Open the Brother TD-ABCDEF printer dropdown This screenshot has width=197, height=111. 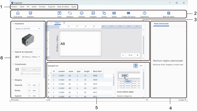point(28,29)
